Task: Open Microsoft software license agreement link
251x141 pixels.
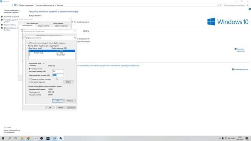Action: click(x=108, y=65)
